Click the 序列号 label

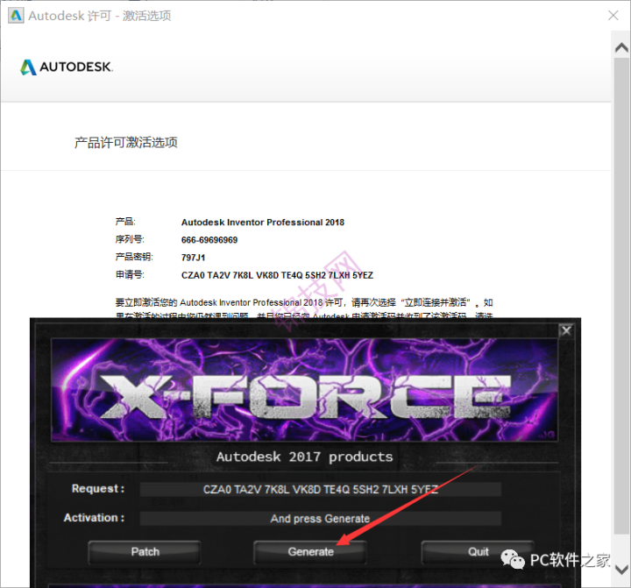130,239
